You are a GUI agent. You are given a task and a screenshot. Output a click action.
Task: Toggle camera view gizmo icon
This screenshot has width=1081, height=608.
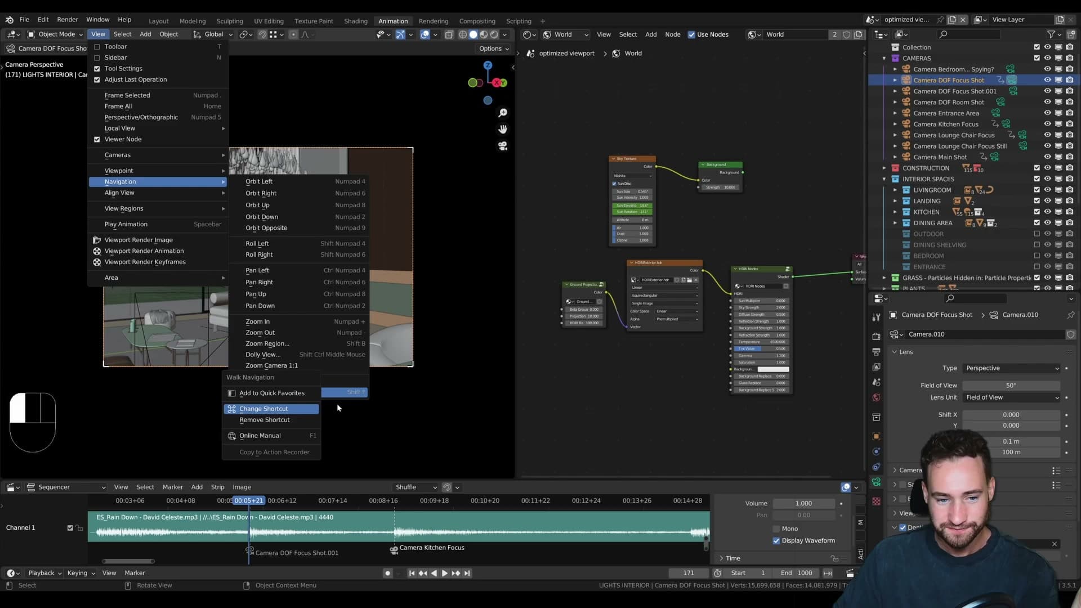pyautogui.click(x=503, y=146)
